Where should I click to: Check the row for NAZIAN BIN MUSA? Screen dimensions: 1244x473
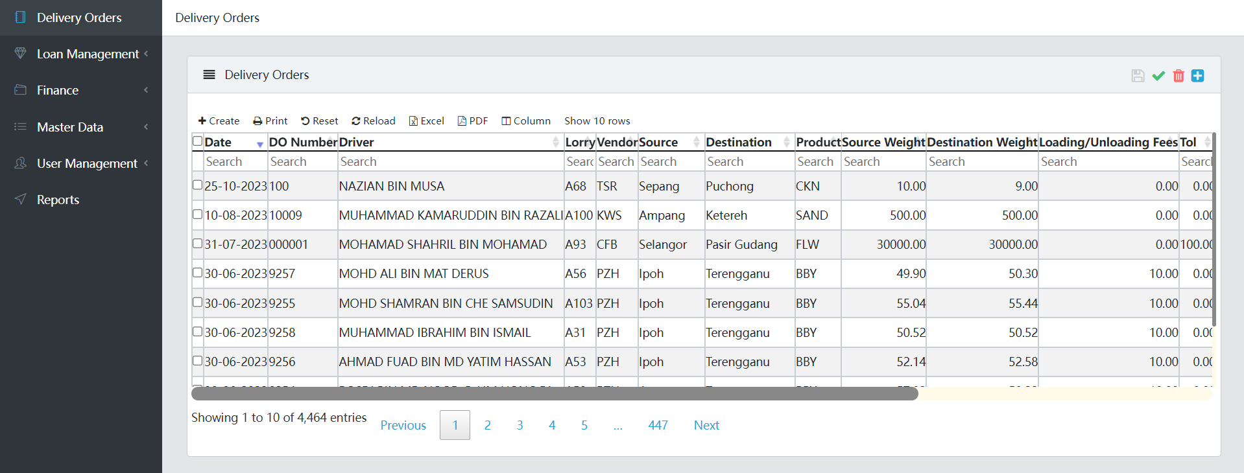198,185
